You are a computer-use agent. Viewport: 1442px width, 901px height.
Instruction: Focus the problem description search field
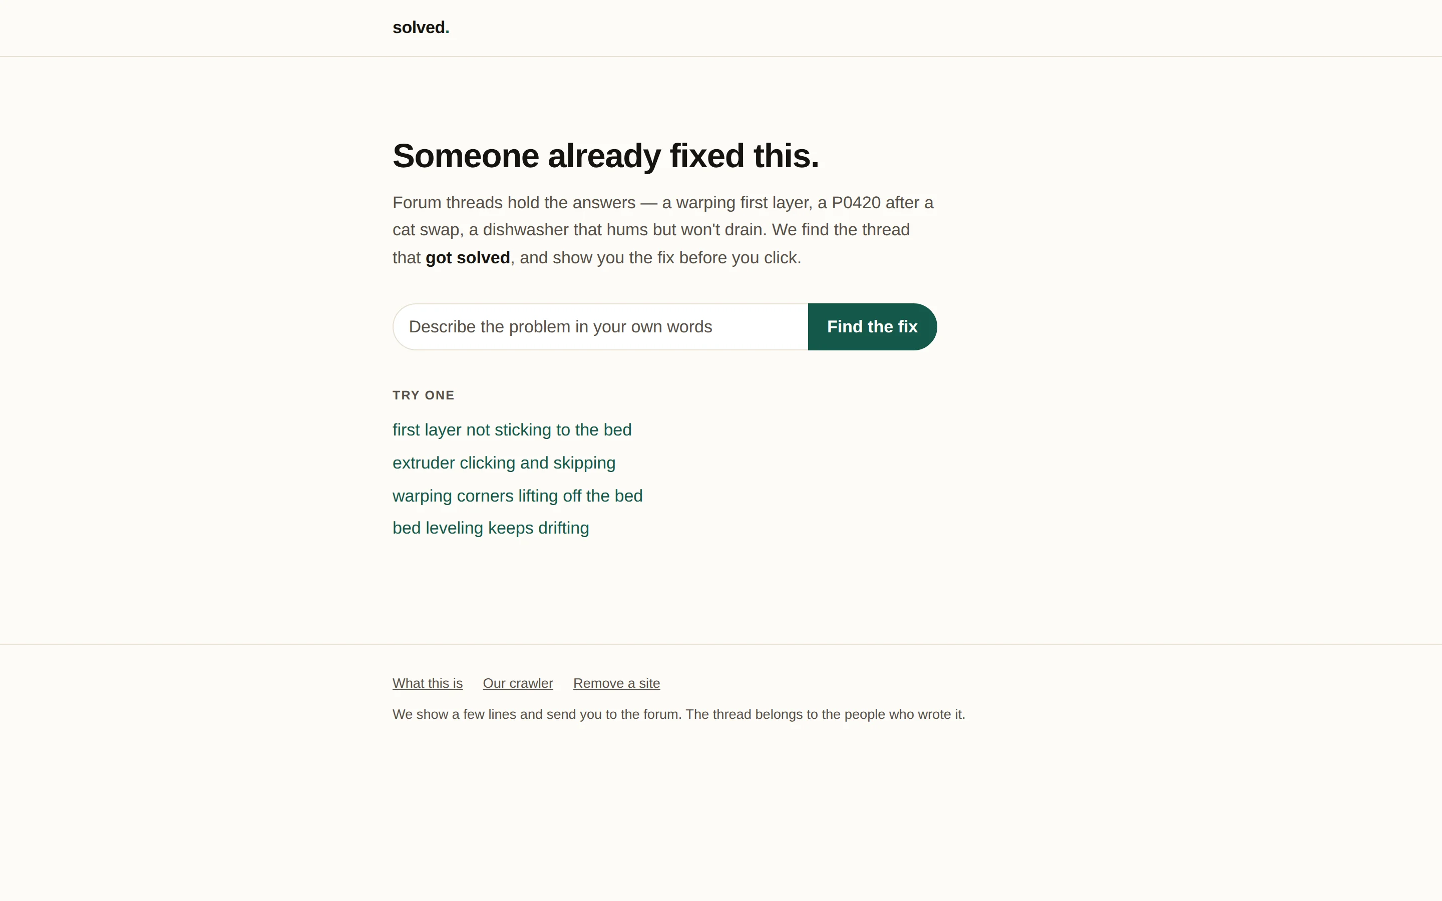coord(600,326)
